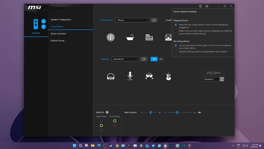Choose the Stone Room environment icon

pos(111,37)
